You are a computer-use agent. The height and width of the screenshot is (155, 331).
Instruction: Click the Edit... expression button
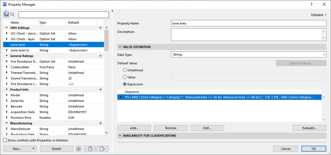(x=207, y=128)
